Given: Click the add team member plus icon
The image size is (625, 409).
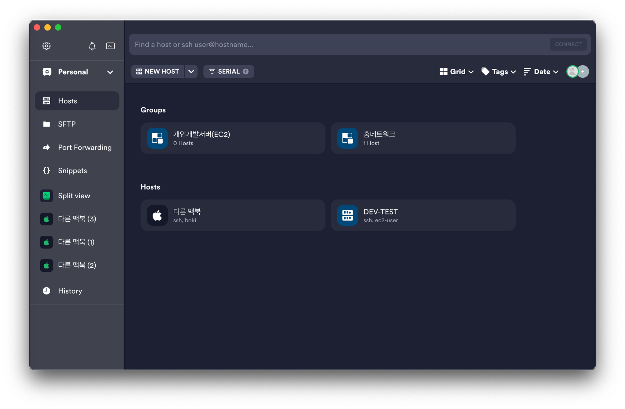Looking at the screenshot, I should pyautogui.click(x=583, y=71).
